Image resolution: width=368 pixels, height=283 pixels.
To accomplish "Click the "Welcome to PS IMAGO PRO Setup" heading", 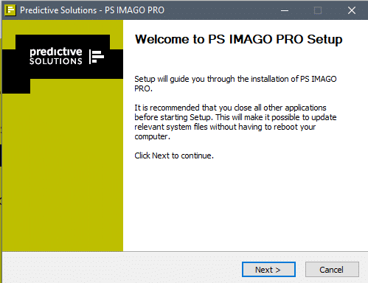I will [x=238, y=39].
